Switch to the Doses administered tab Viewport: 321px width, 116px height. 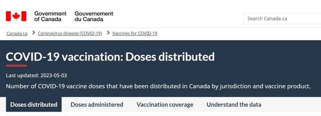pos(97,104)
